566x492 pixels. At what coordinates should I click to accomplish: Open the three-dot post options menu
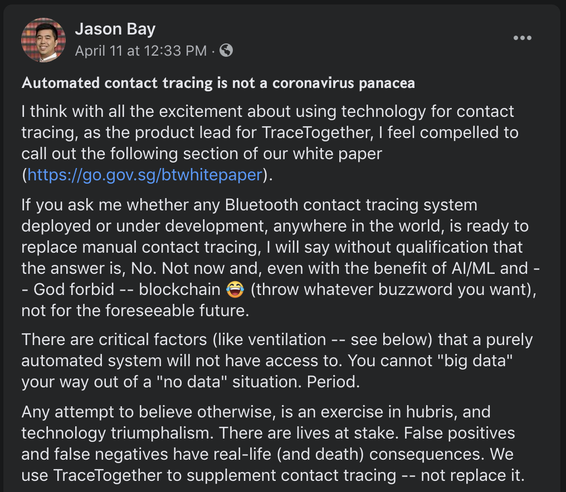[523, 38]
